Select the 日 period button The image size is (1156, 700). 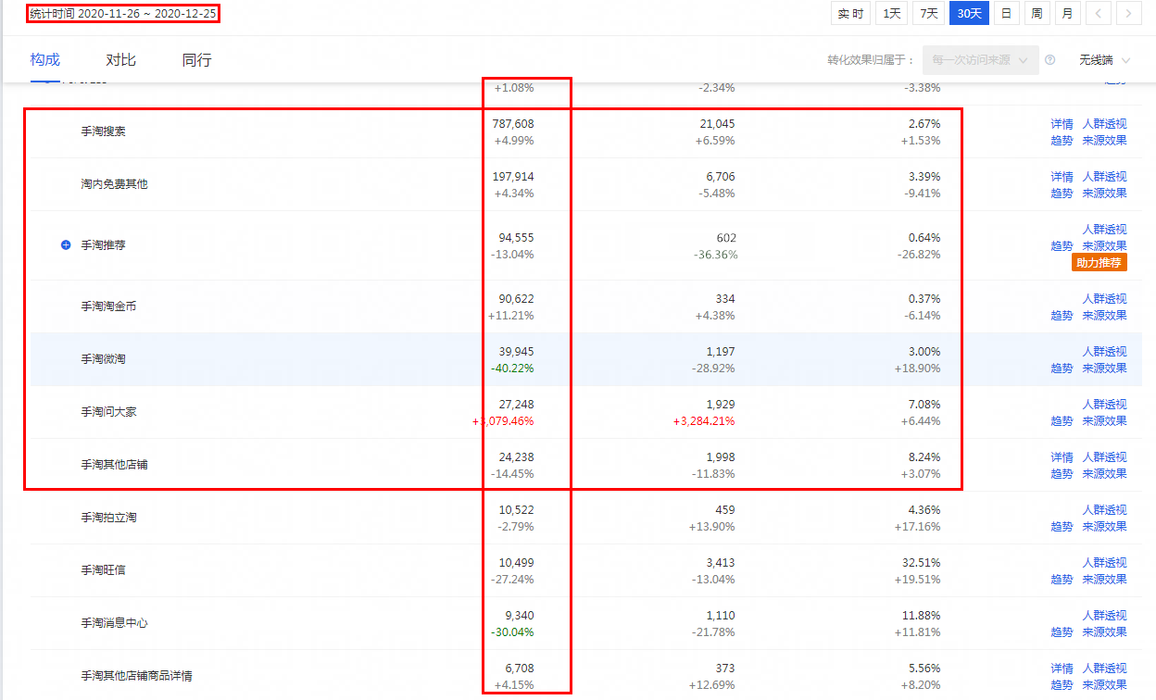click(1006, 13)
